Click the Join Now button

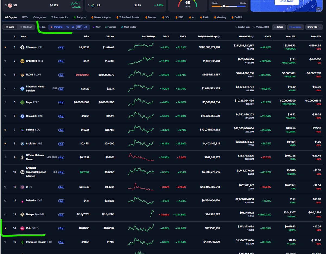(287, 1)
